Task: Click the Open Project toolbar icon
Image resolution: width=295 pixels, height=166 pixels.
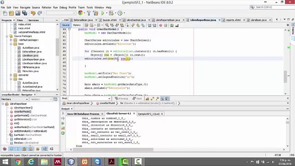Action: (x=18, y=13)
